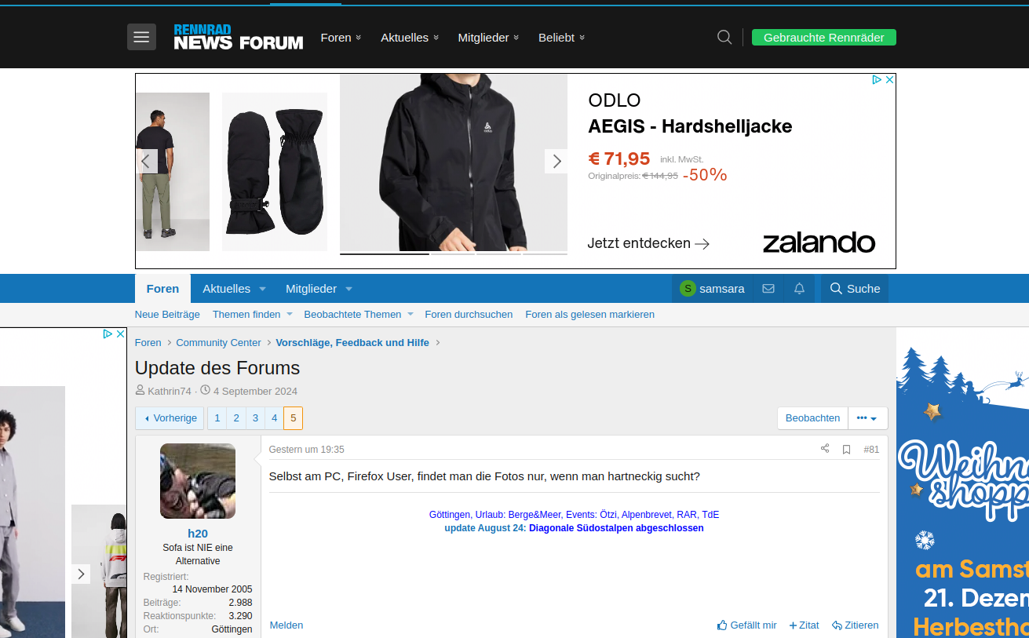Click the Odlo hardshell jacket image
This screenshot has width=1029, height=638.
click(454, 162)
